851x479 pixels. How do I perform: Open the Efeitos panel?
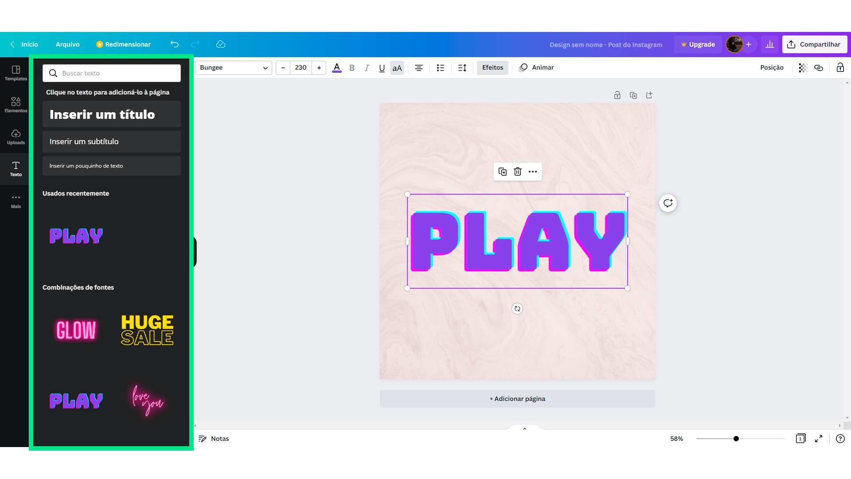tap(492, 68)
